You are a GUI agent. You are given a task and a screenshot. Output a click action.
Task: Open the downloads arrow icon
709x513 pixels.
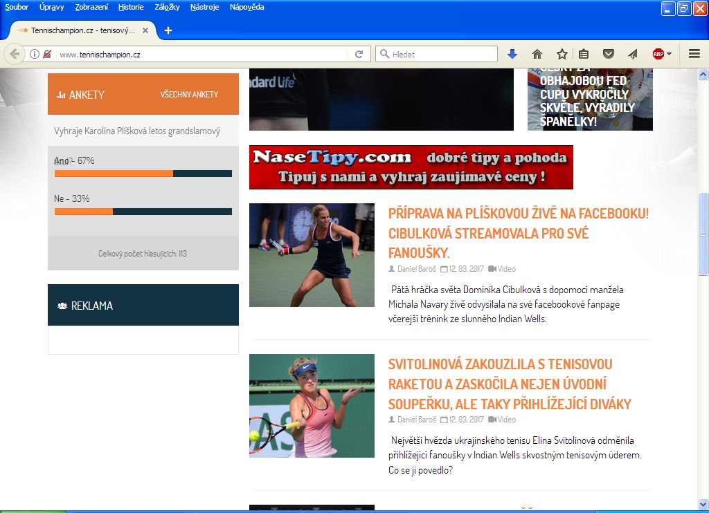coord(512,54)
